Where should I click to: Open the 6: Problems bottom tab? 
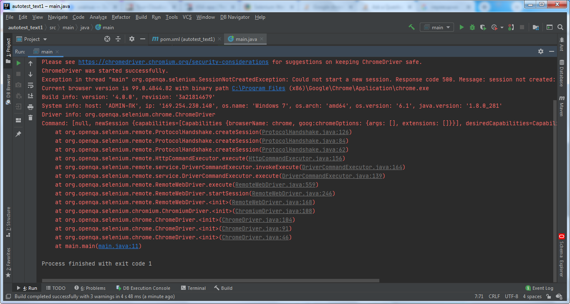(90, 288)
